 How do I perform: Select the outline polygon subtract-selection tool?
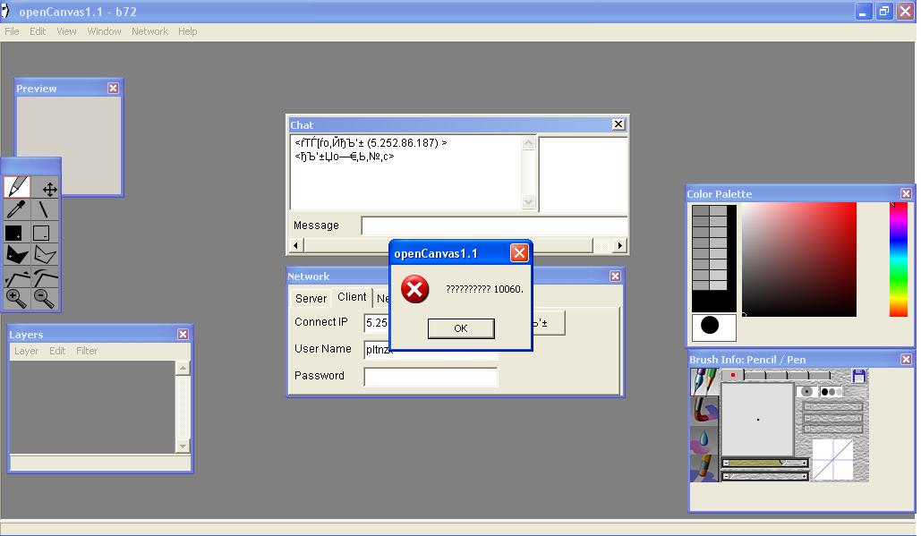click(45, 254)
